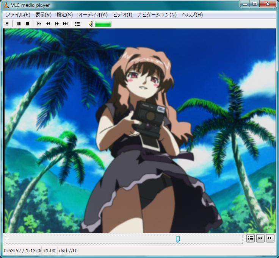Click the video display area

pyautogui.click(x=140, y=131)
